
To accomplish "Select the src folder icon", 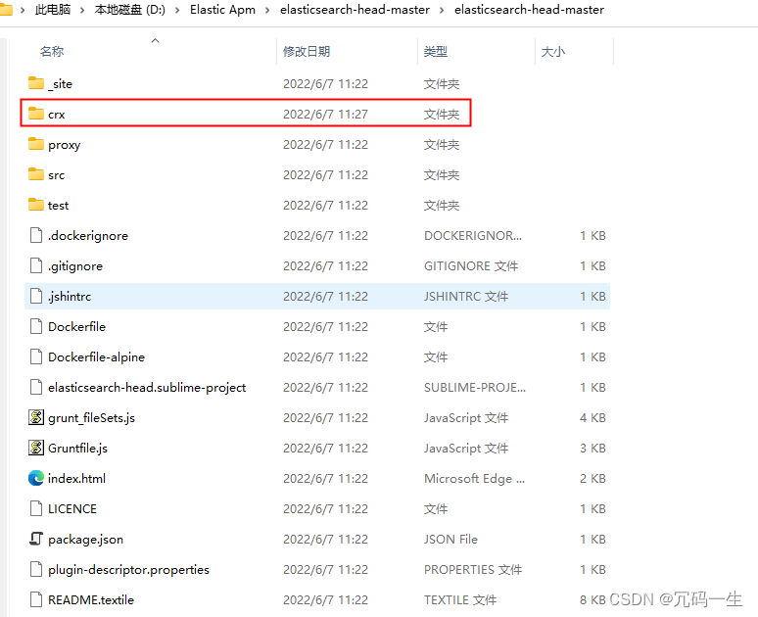I will click(36, 174).
